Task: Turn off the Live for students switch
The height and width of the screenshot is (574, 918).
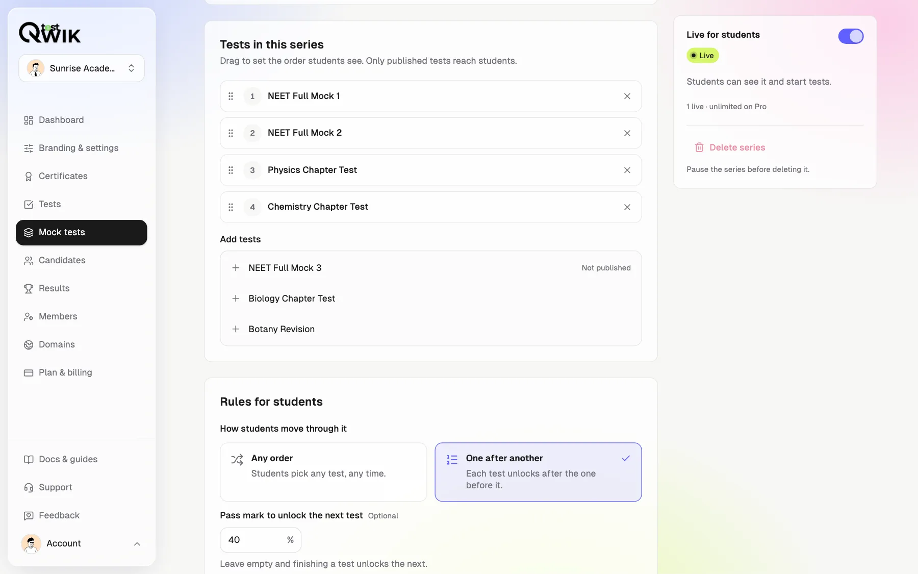Action: point(851,36)
